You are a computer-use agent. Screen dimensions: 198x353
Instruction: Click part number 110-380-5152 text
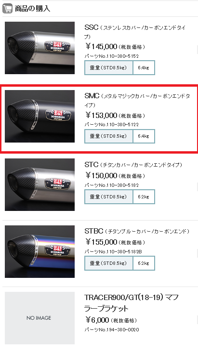tap(111, 56)
